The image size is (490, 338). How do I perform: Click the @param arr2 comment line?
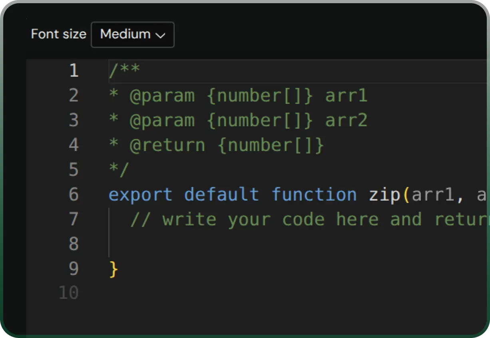(x=238, y=120)
